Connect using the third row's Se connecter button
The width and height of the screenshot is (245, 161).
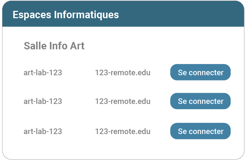tap(200, 131)
